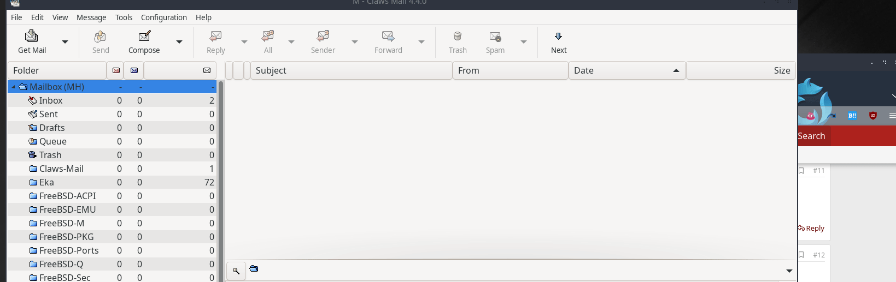
Task: Click the Next message arrow icon
Action: (558, 37)
